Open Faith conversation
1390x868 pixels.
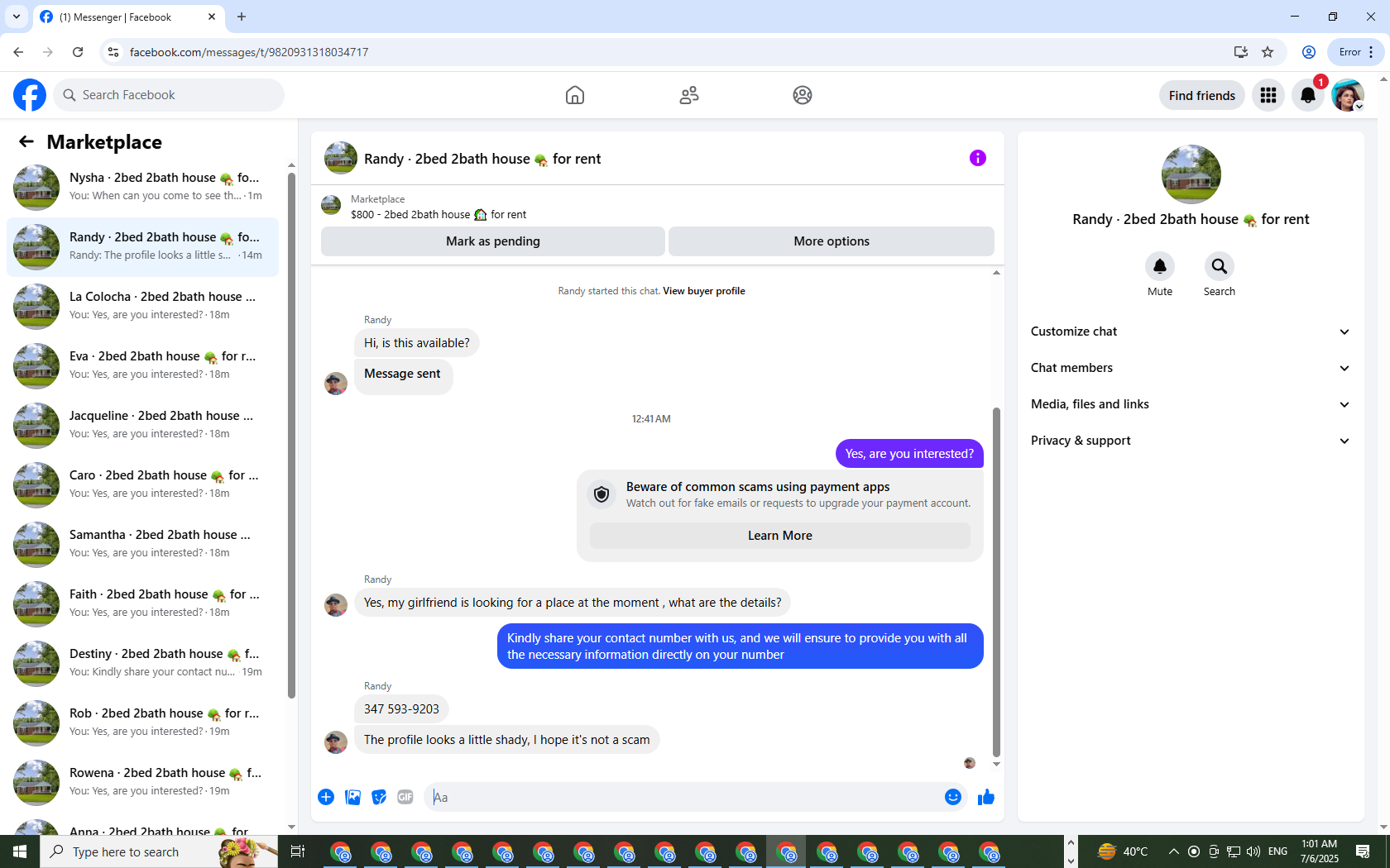tap(142, 603)
